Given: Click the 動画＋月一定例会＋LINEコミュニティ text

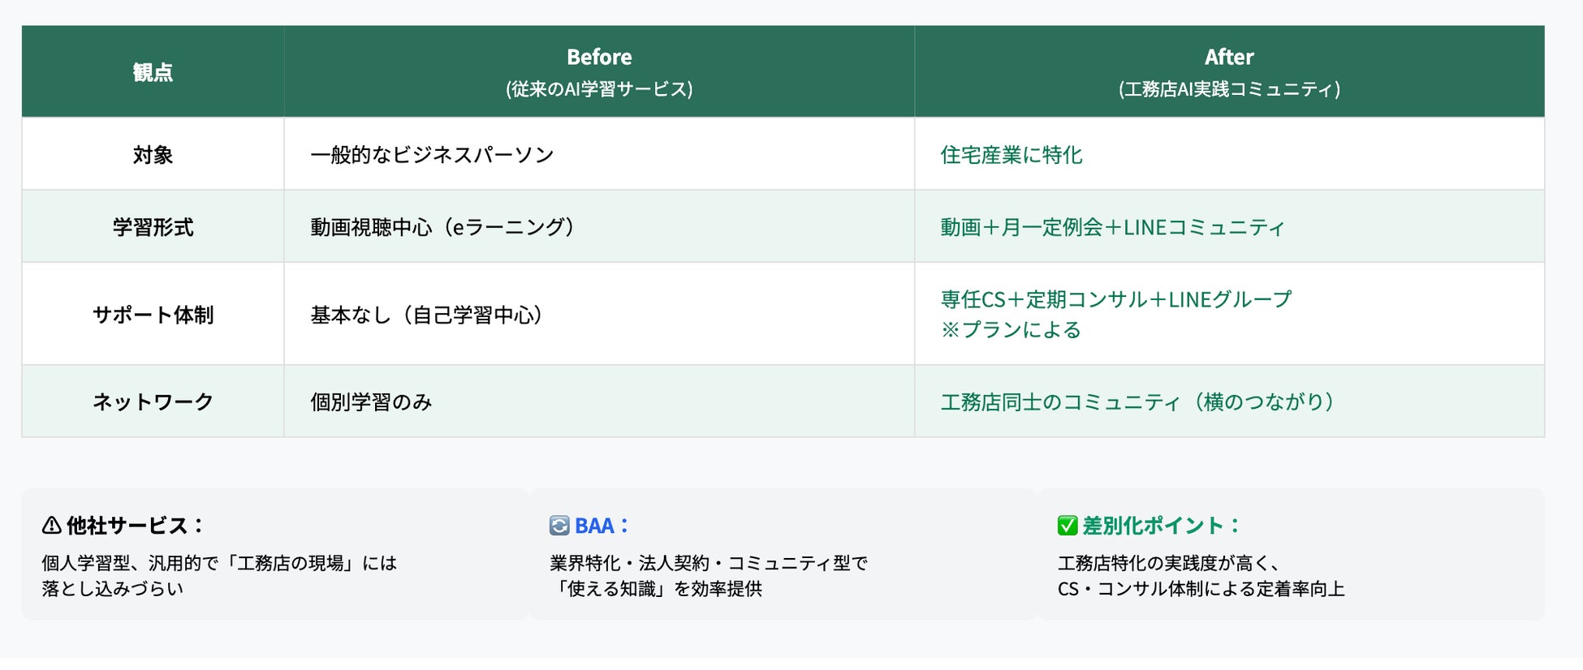Looking at the screenshot, I should [1112, 227].
